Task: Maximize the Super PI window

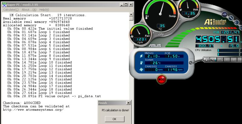Action: tap(126, 5)
